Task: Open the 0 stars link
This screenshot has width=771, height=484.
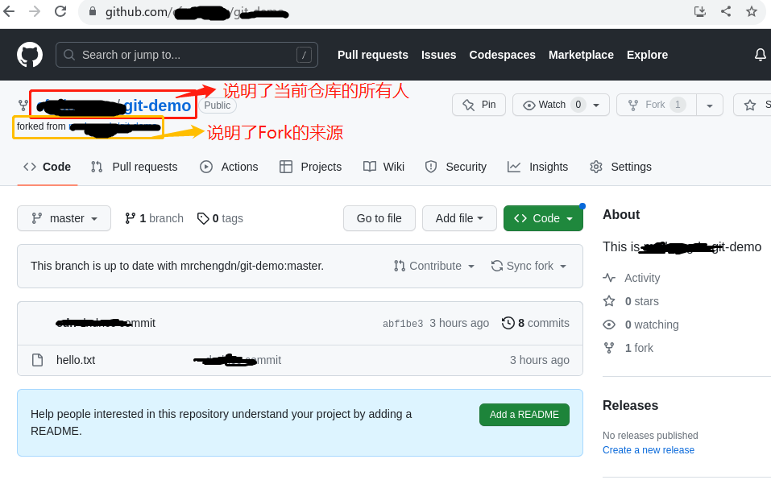Action: tap(641, 301)
